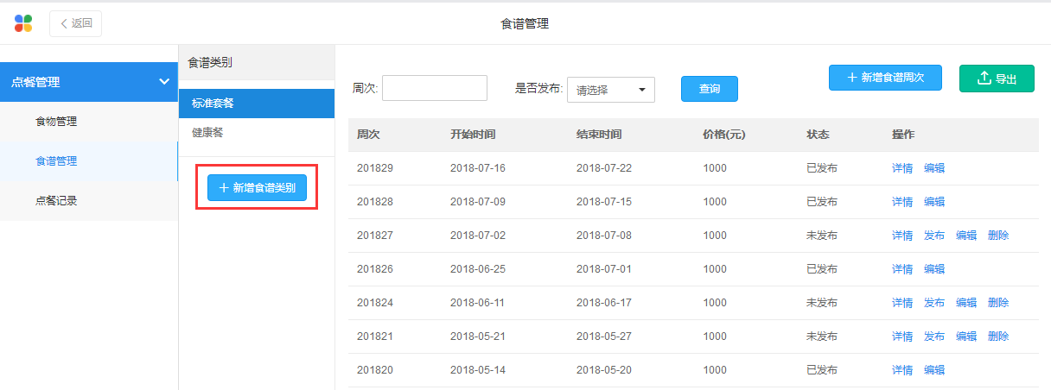Screen dimensions: 1051x390
Task: Click 编辑 for week 201828
Action: tap(934, 202)
